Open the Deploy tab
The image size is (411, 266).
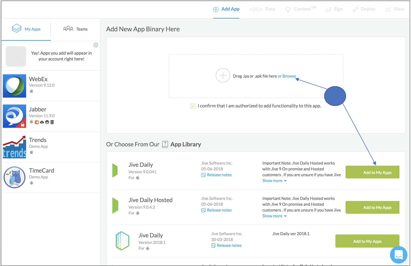[364, 9]
